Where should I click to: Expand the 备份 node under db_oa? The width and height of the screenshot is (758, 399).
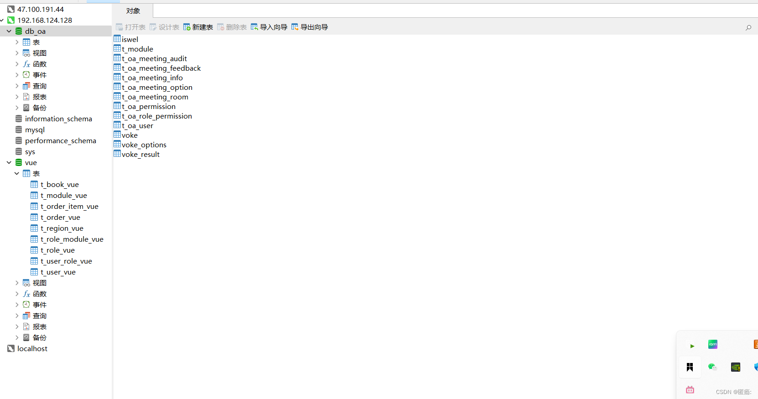17,108
